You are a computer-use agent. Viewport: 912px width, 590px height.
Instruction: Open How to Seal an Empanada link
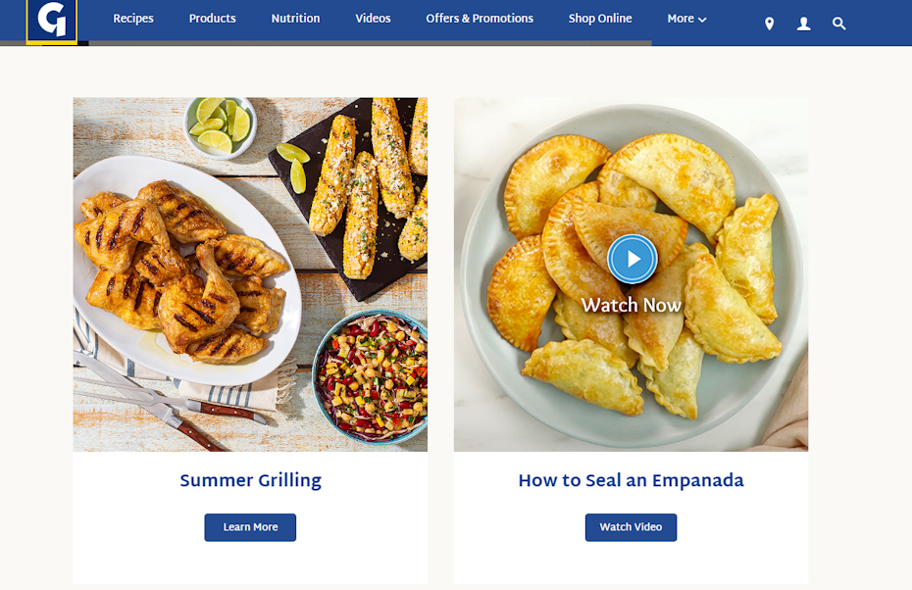[x=631, y=480]
